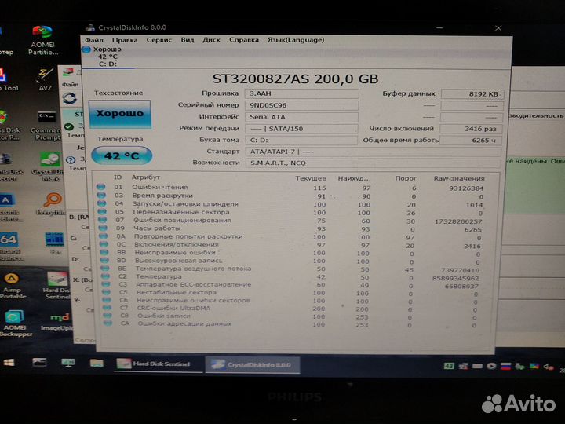
Task: Open the Вид menu
Action: click(188, 40)
